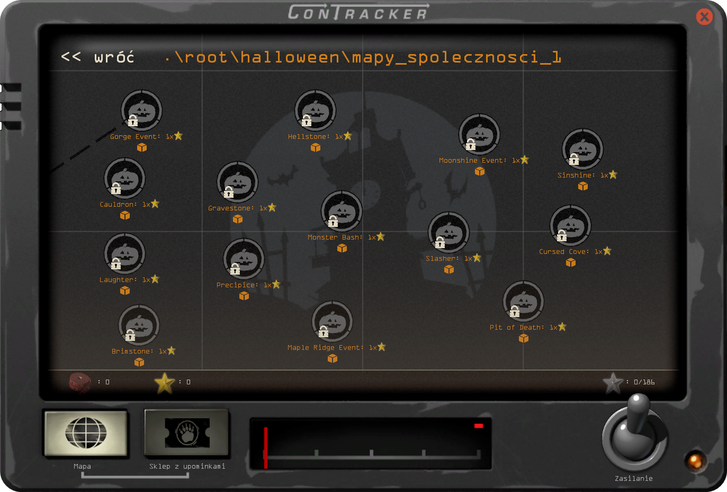
Task: Click the Pit of Death pumpkin
Action: point(523,302)
